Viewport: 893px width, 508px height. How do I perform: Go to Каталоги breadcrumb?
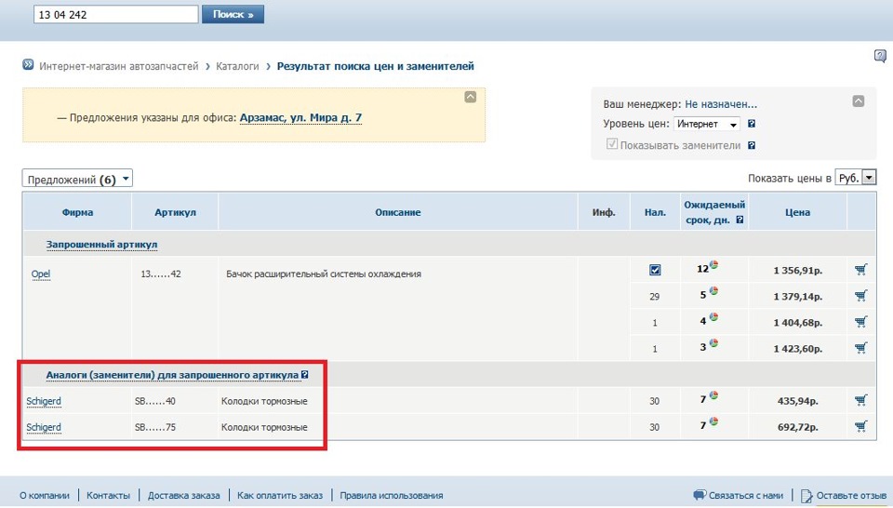(x=237, y=66)
